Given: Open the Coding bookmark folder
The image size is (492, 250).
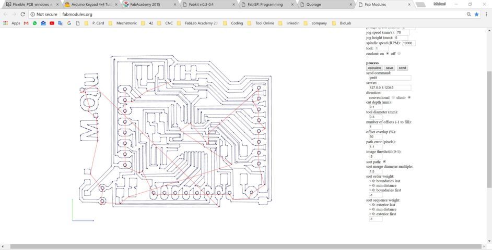Looking at the screenshot, I should (233, 23).
